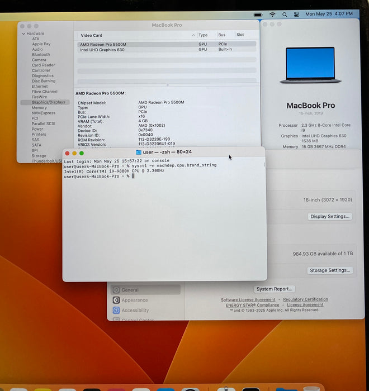Click the Terminal command prompt cursor

tap(133, 176)
